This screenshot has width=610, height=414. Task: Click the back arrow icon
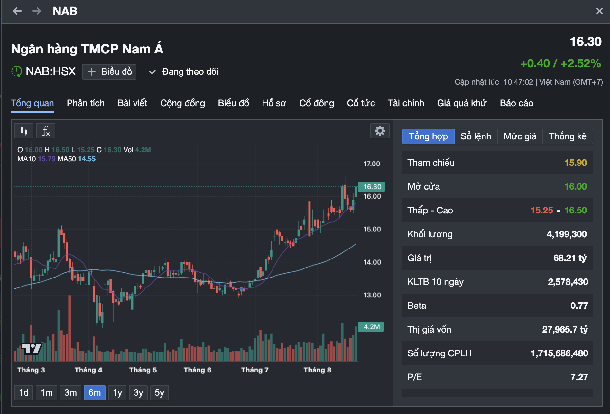click(x=17, y=11)
